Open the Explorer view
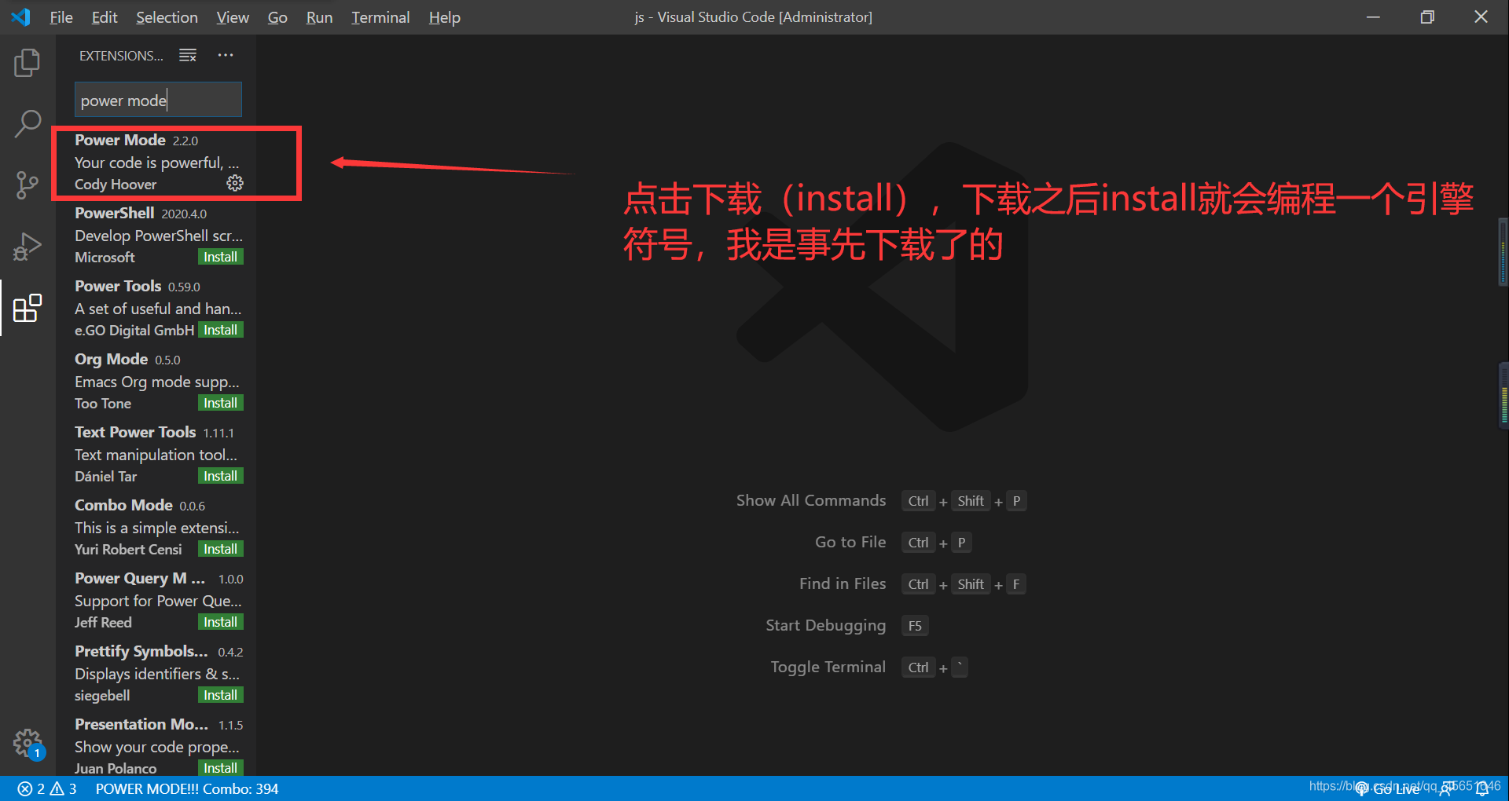1509x801 pixels. pos(28,62)
